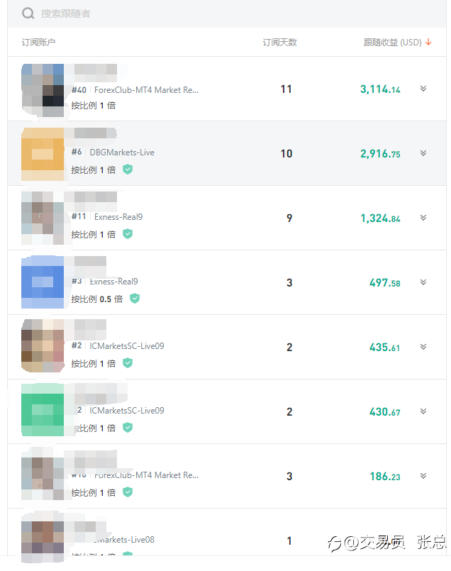The image size is (451, 571).
Task: Expand the #40 ForexClub-MT4 row details
Action: click(423, 89)
